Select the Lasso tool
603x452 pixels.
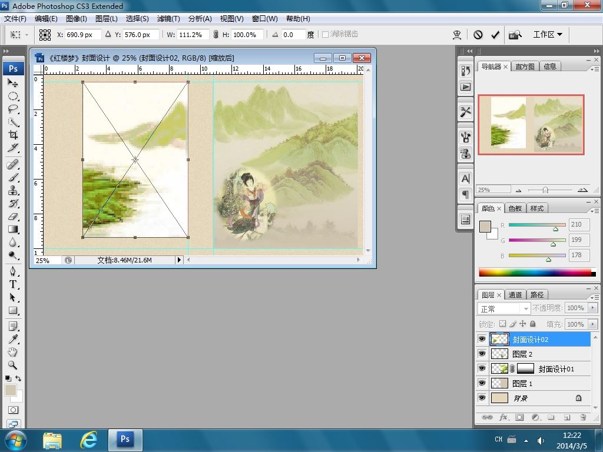pyautogui.click(x=13, y=109)
